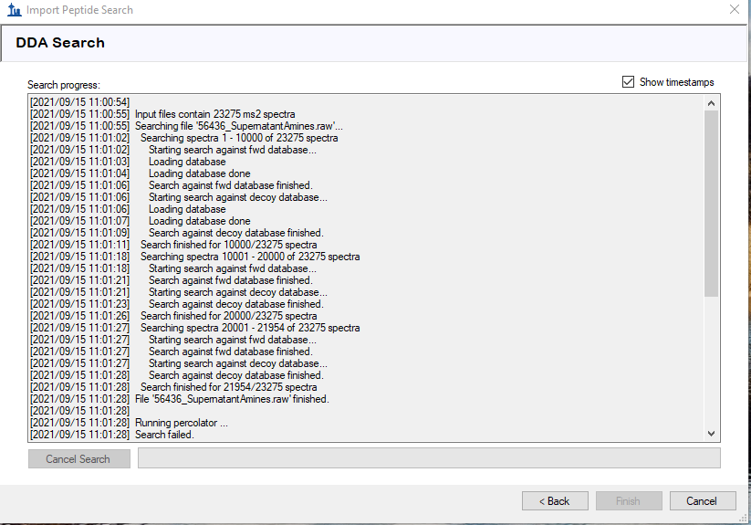Image resolution: width=751 pixels, height=525 pixels.
Task: Click the DDA Search page heading
Action: pyautogui.click(x=60, y=43)
